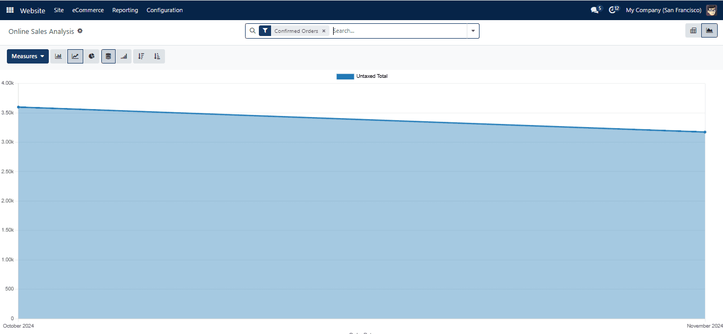Image resolution: width=723 pixels, height=334 pixels.
Task: Remove the Confirmed Orders filter
Action: point(324,31)
